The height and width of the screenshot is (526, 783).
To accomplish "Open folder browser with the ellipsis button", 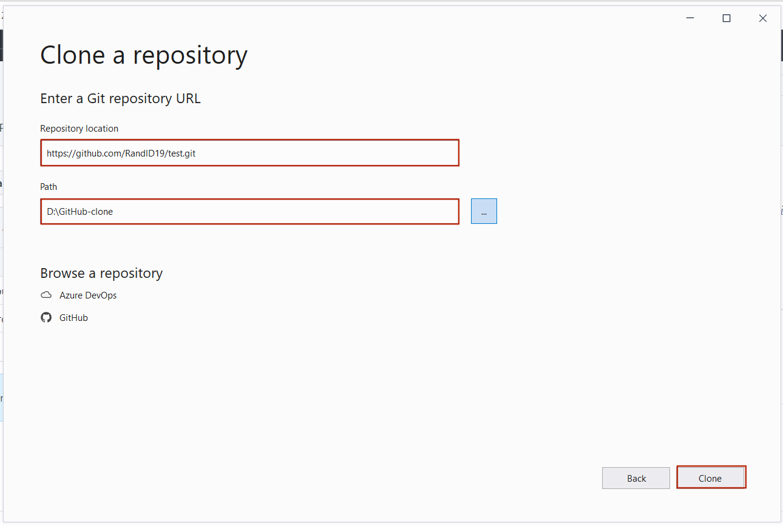I will point(484,212).
